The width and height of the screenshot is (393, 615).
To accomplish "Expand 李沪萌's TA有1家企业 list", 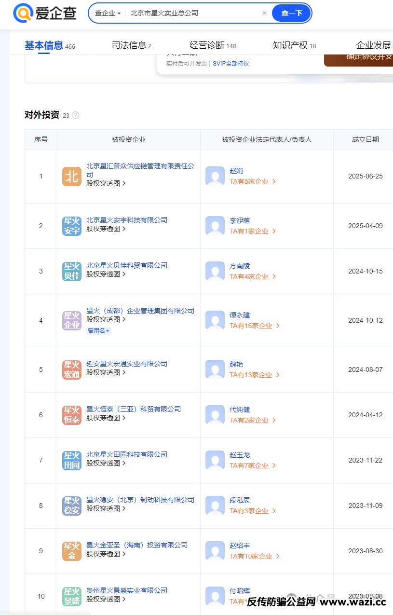I will coord(253,231).
